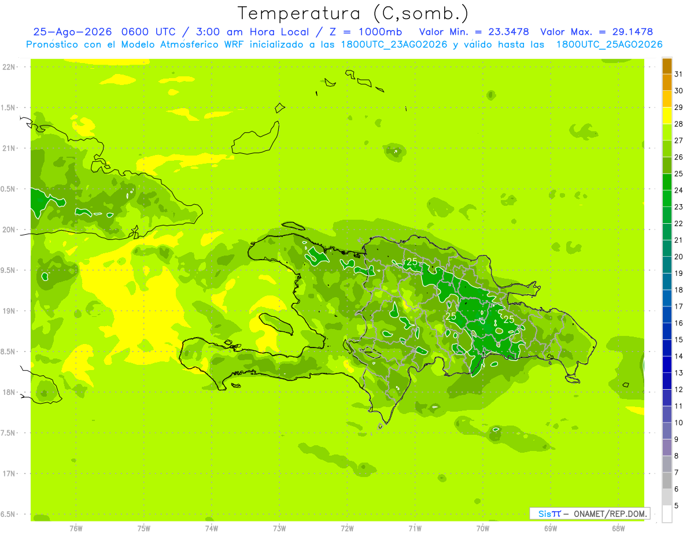Screen dimensions: 694x536
Task: Click the '69W' longitude label
Action: pos(551,528)
